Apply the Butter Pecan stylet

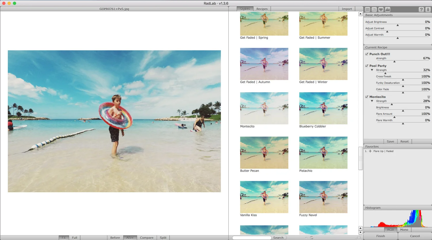point(264,153)
